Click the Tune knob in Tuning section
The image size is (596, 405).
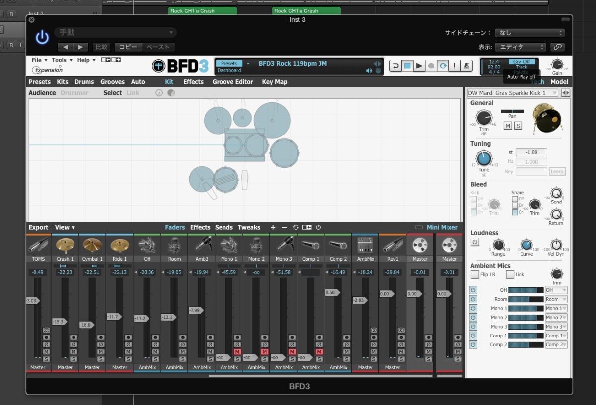click(x=484, y=159)
